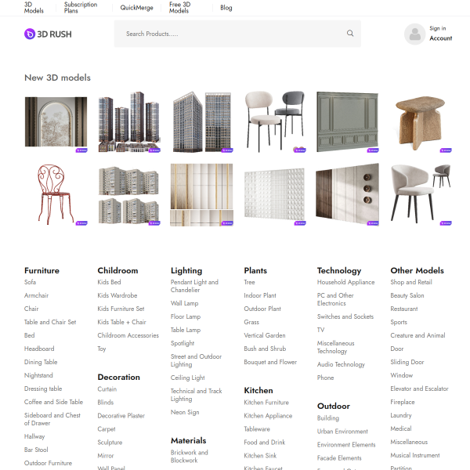This screenshot has width=470, height=470.
Task: Open Coffee and Side Table category
Action: pyautogui.click(x=53, y=402)
